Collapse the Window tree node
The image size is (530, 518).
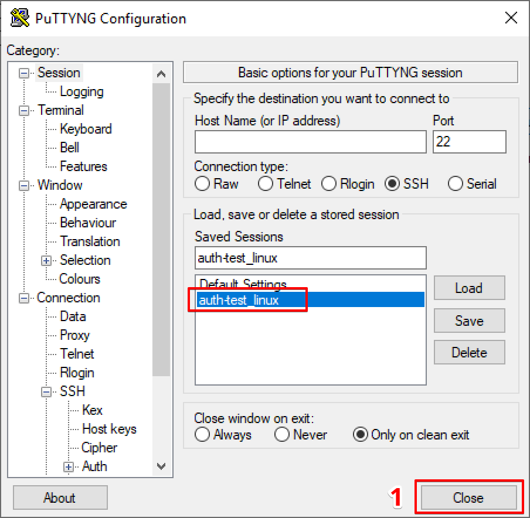23,186
